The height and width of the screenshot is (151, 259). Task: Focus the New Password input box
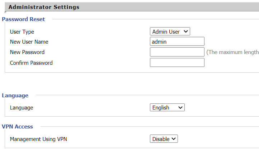(x=177, y=52)
